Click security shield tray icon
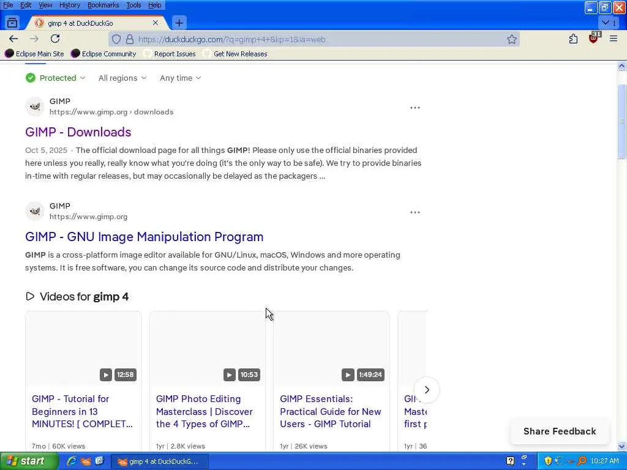 [x=548, y=461]
